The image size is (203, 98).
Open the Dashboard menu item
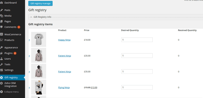click(x=10, y=3)
